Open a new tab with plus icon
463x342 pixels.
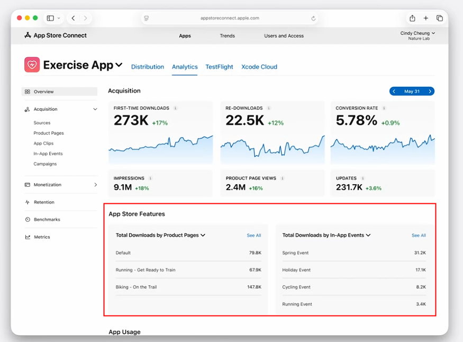pyautogui.click(x=426, y=18)
